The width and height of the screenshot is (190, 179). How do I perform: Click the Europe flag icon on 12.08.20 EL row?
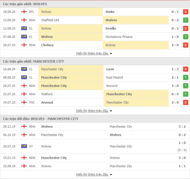click(24, 28)
